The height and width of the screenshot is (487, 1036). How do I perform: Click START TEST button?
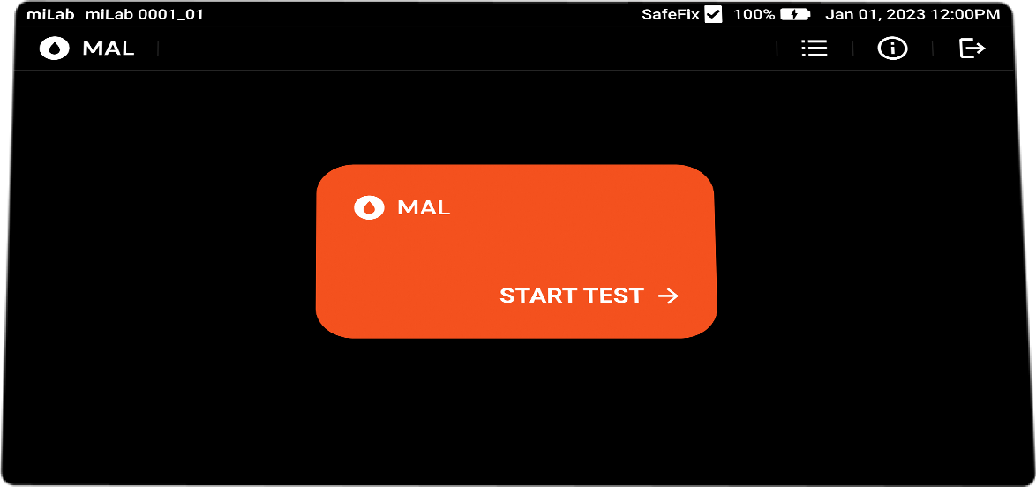pos(589,296)
